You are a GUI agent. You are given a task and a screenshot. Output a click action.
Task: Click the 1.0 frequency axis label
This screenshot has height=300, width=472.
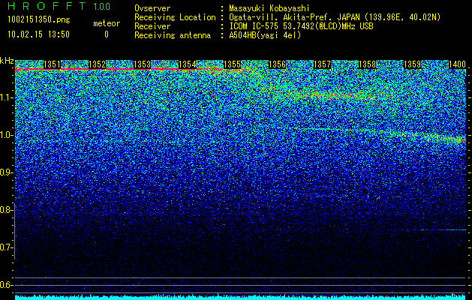(6, 135)
